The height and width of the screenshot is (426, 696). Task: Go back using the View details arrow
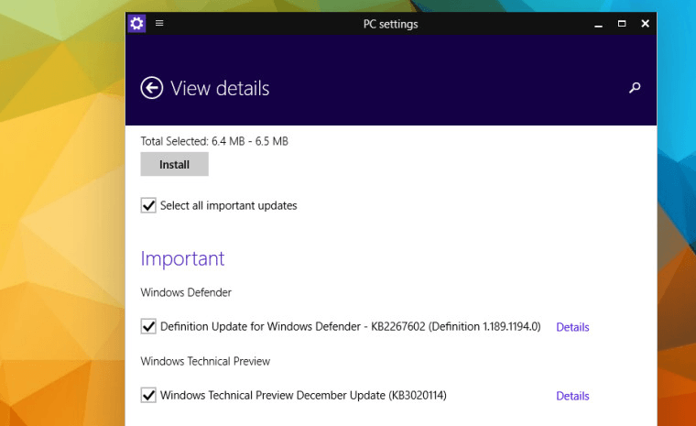(152, 88)
